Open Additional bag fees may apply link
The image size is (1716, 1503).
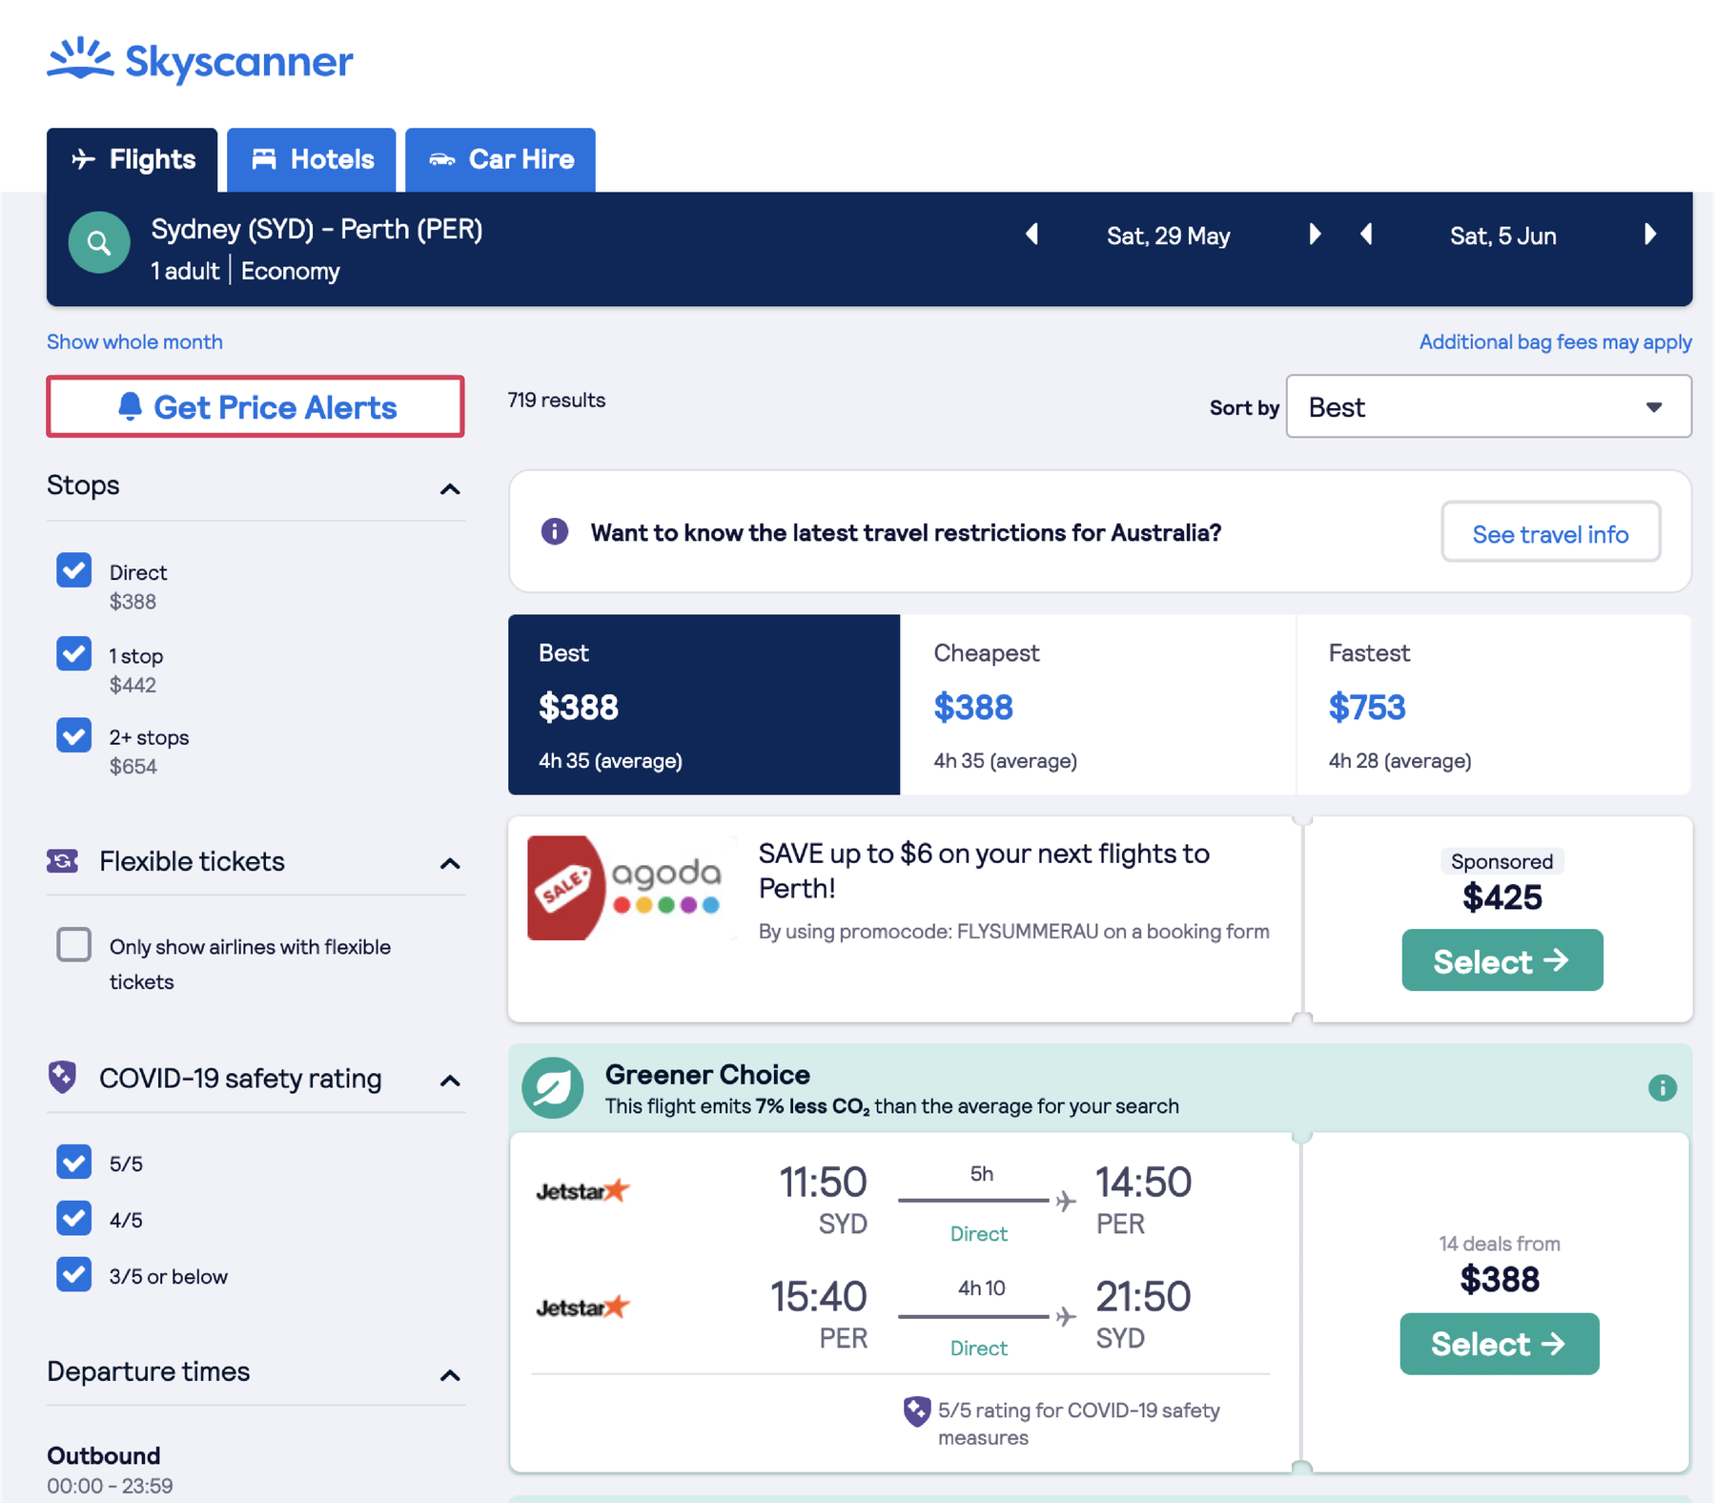coord(1555,341)
